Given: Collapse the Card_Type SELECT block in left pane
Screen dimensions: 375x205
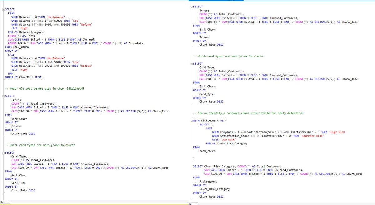Looking at the screenshot, I should tap(3, 153).
